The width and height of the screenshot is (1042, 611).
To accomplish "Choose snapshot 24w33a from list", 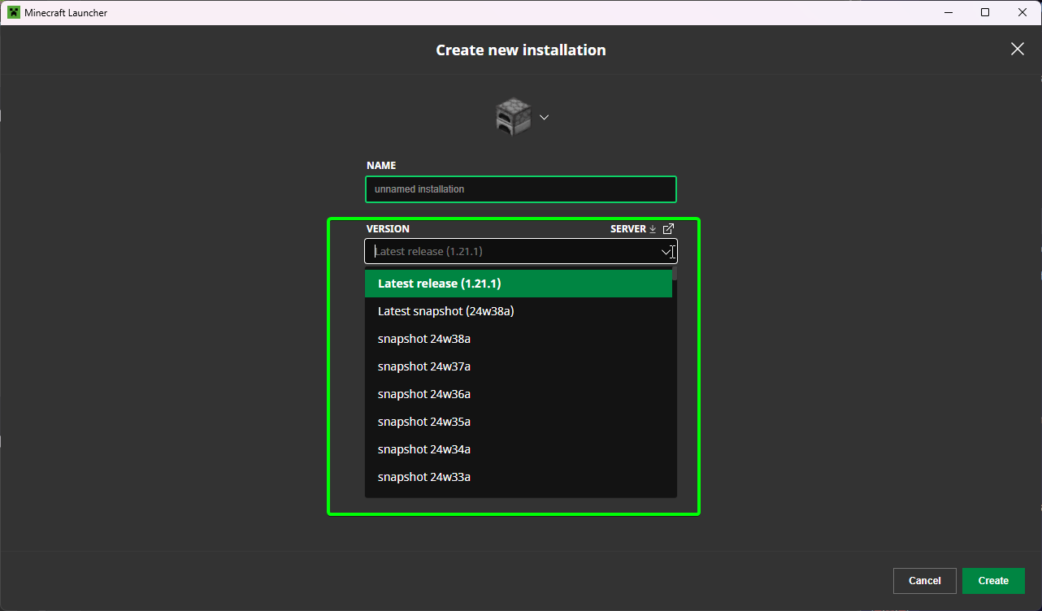I will click(519, 477).
